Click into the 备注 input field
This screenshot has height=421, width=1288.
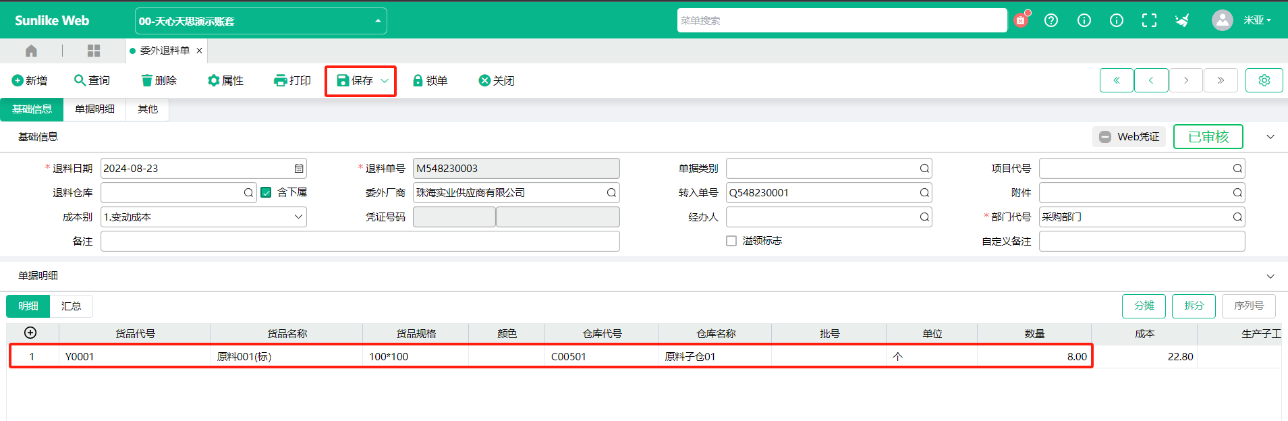pyautogui.click(x=360, y=242)
